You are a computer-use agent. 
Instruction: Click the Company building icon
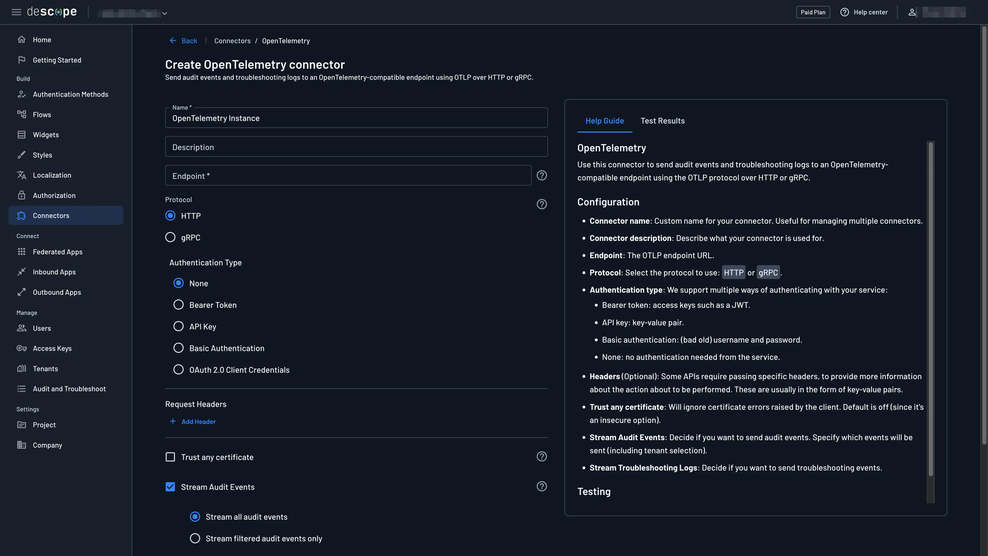[x=21, y=445]
